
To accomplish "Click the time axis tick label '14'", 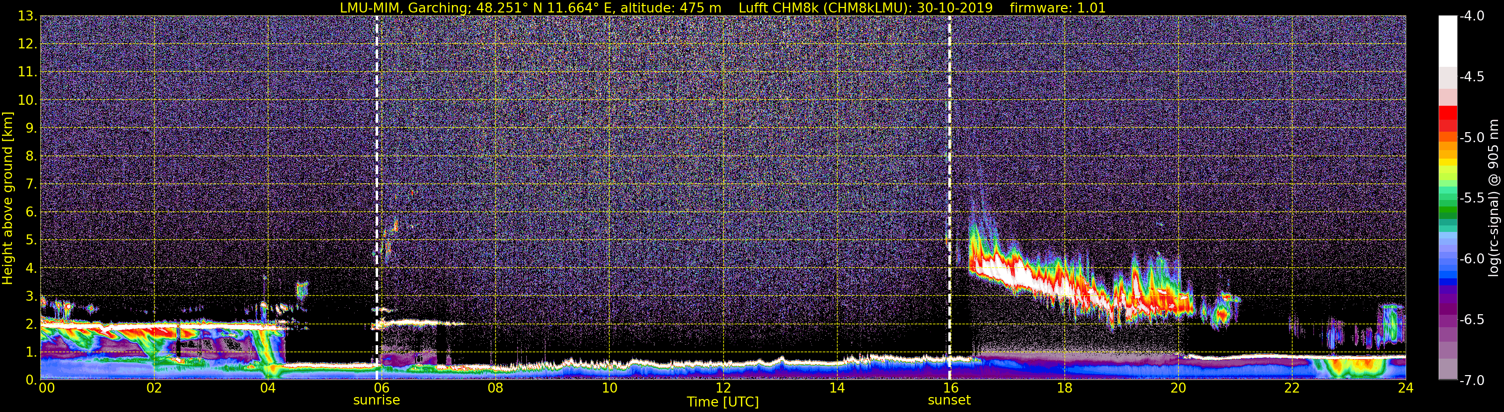I will tap(837, 388).
